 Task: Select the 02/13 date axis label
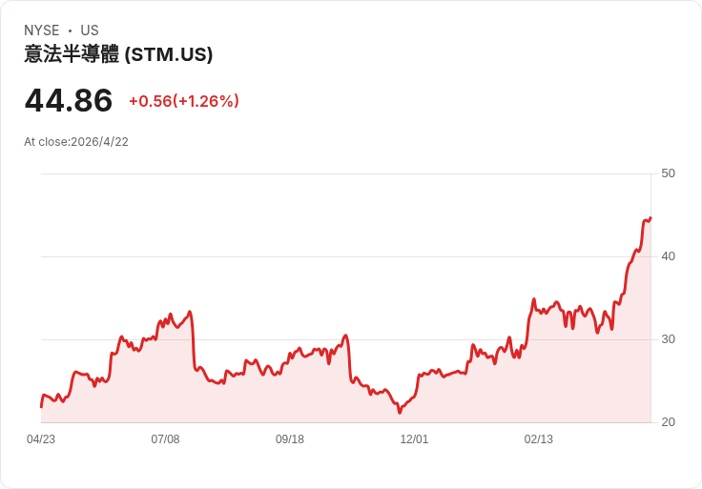pos(539,439)
